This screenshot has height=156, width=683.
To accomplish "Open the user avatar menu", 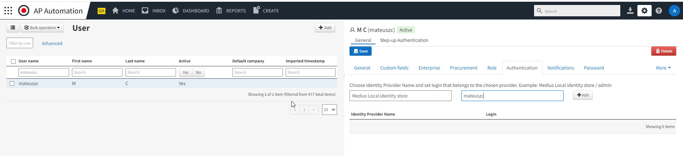I will tap(674, 11).
